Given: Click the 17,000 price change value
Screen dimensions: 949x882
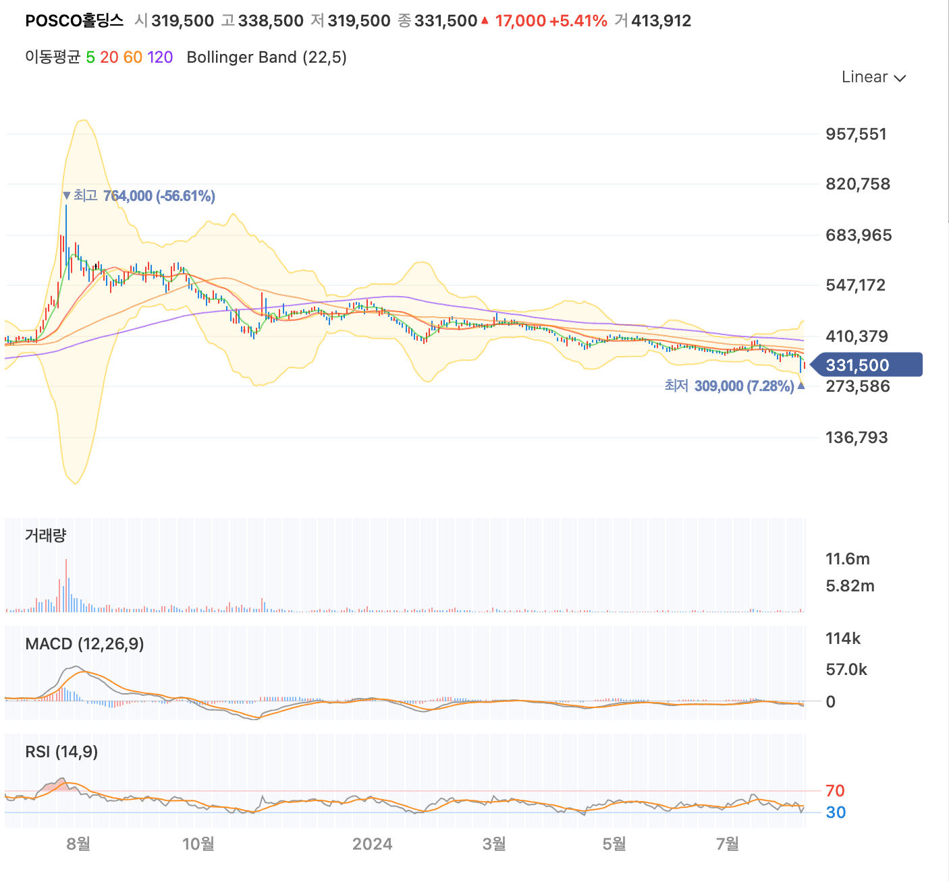Looking at the screenshot, I should coord(520,21).
